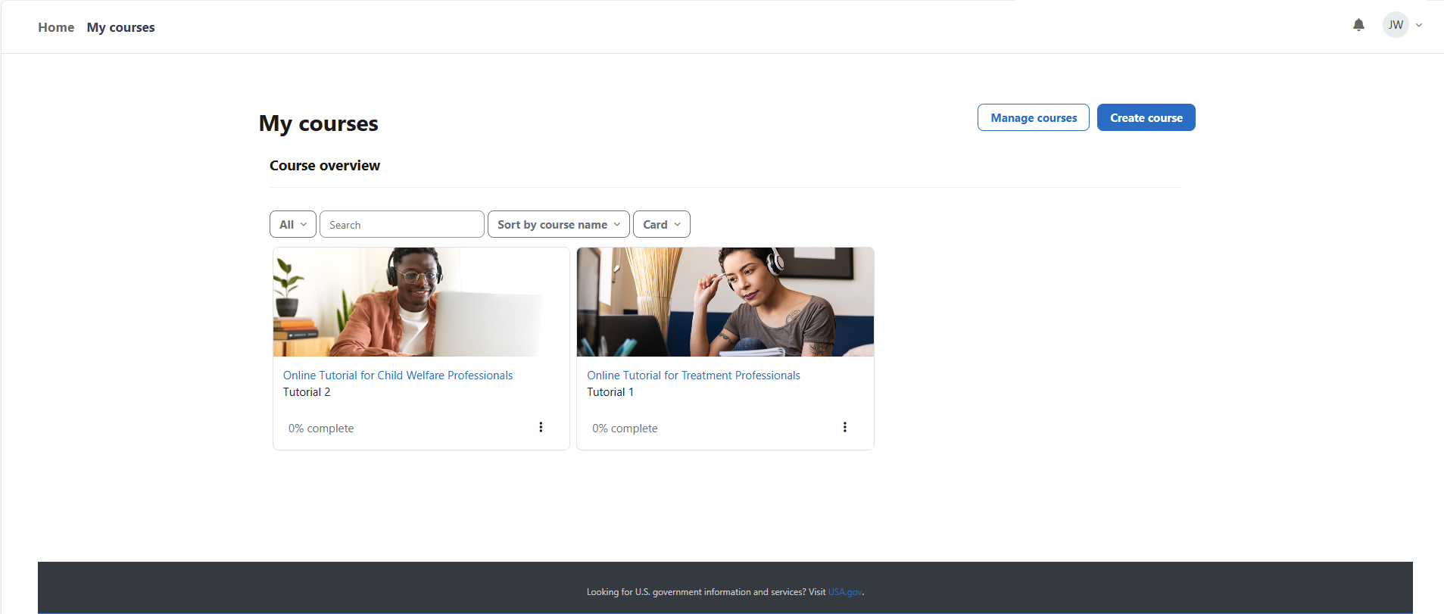Viewport: 1444px width, 614px height.
Task: Click the Treatment Professionals course thumbnail image
Action: coord(725,302)
